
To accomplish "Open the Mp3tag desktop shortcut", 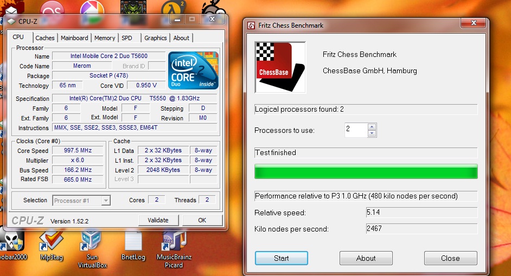I will point(52,245).
